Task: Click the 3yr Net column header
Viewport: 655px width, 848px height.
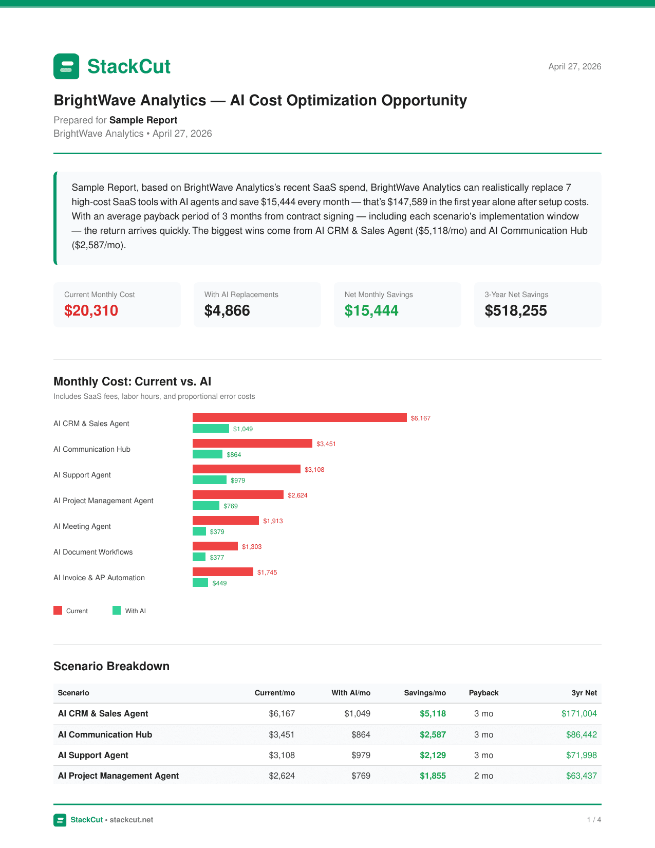Action: coord(584,693)
